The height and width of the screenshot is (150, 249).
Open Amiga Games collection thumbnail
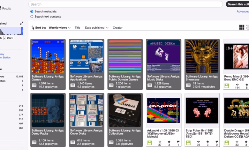pos(48,56)
